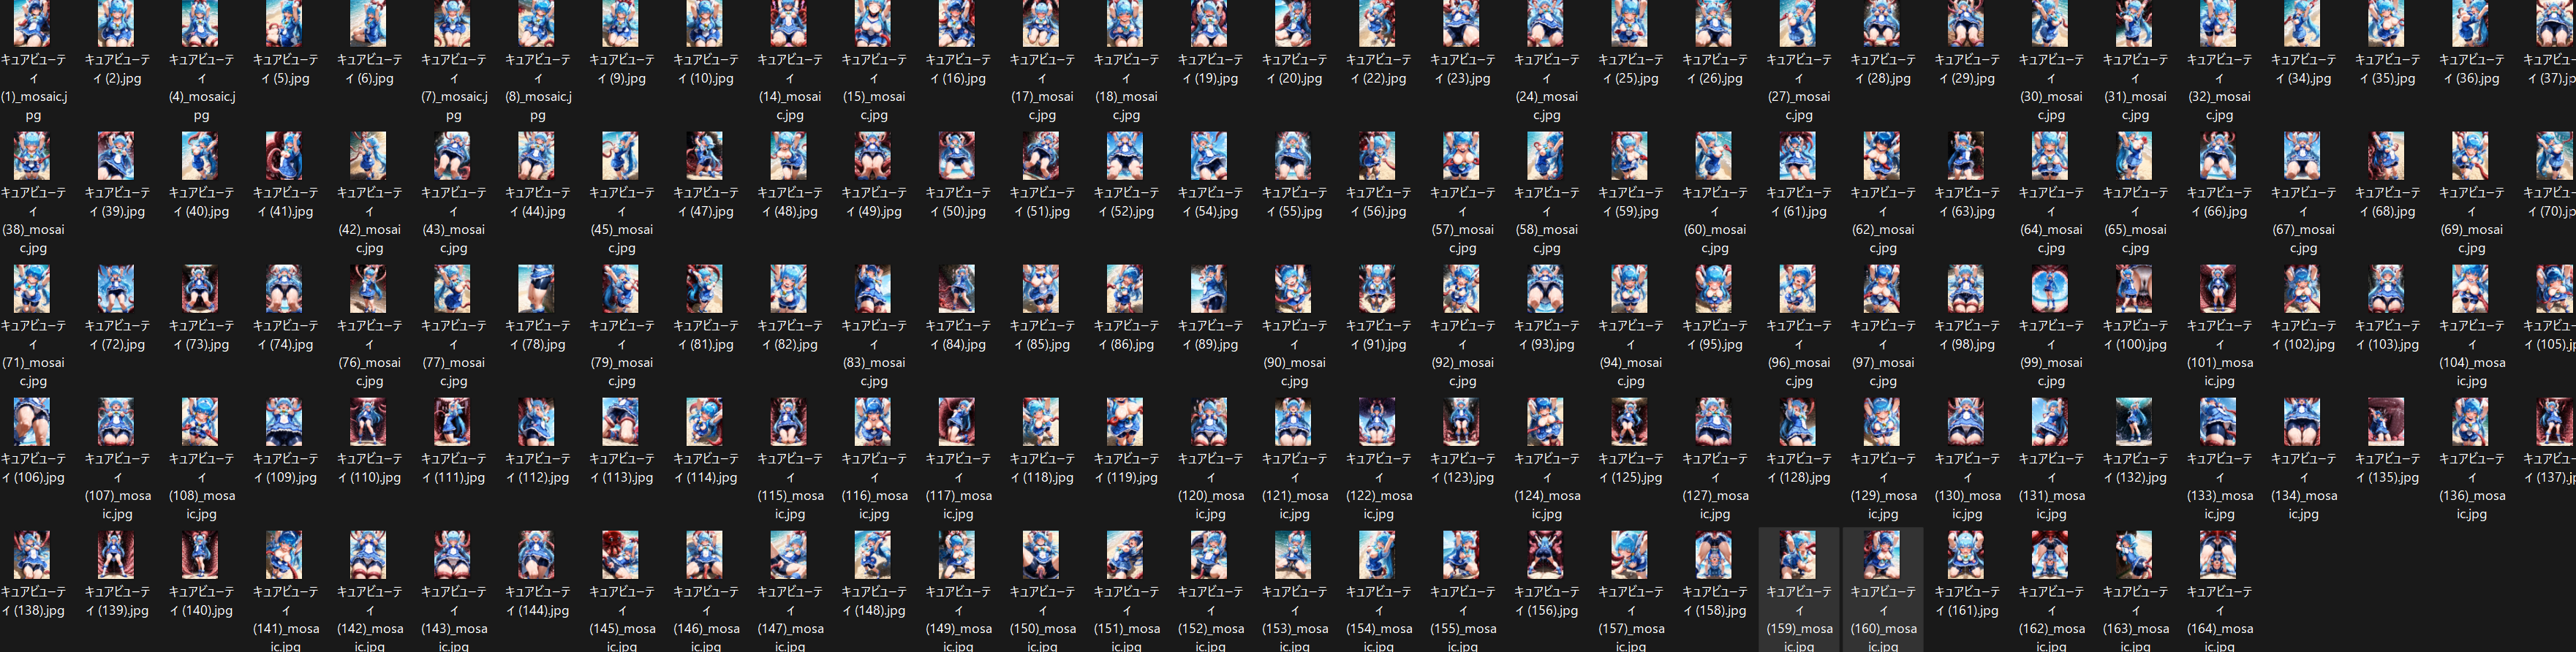Viewport: 2576px width, 652px height.
Task: Select thumbnail of キュアビューティ (156).jpg
Action: click(x=1545, y=555)
